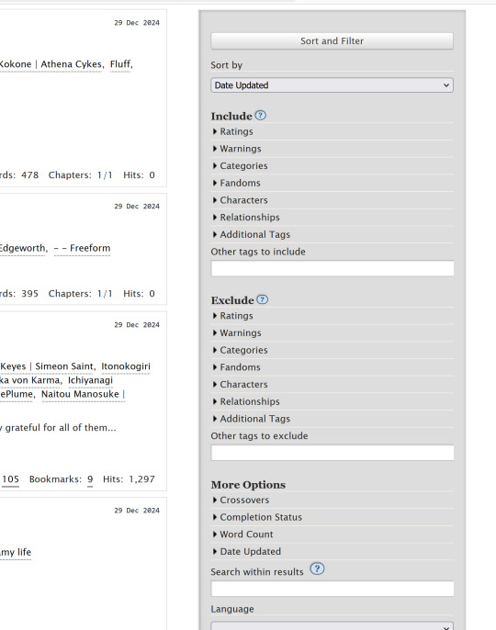Open the von Karma tag link

coord(30,380)
